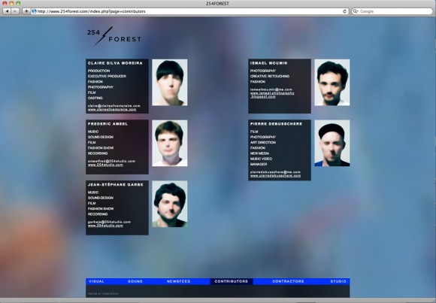The height and width of the screenshot is (303, 436).
Task: Click Frederic Ameel's www.254studio.com link
Action: click(105, 165)
